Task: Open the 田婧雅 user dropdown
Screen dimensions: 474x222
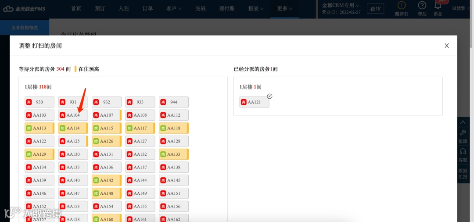Action: pos(461,8)
